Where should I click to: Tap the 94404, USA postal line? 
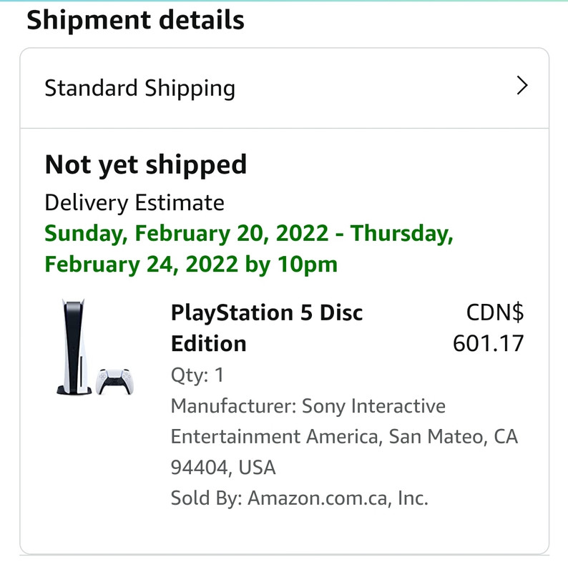pos(222,468)
